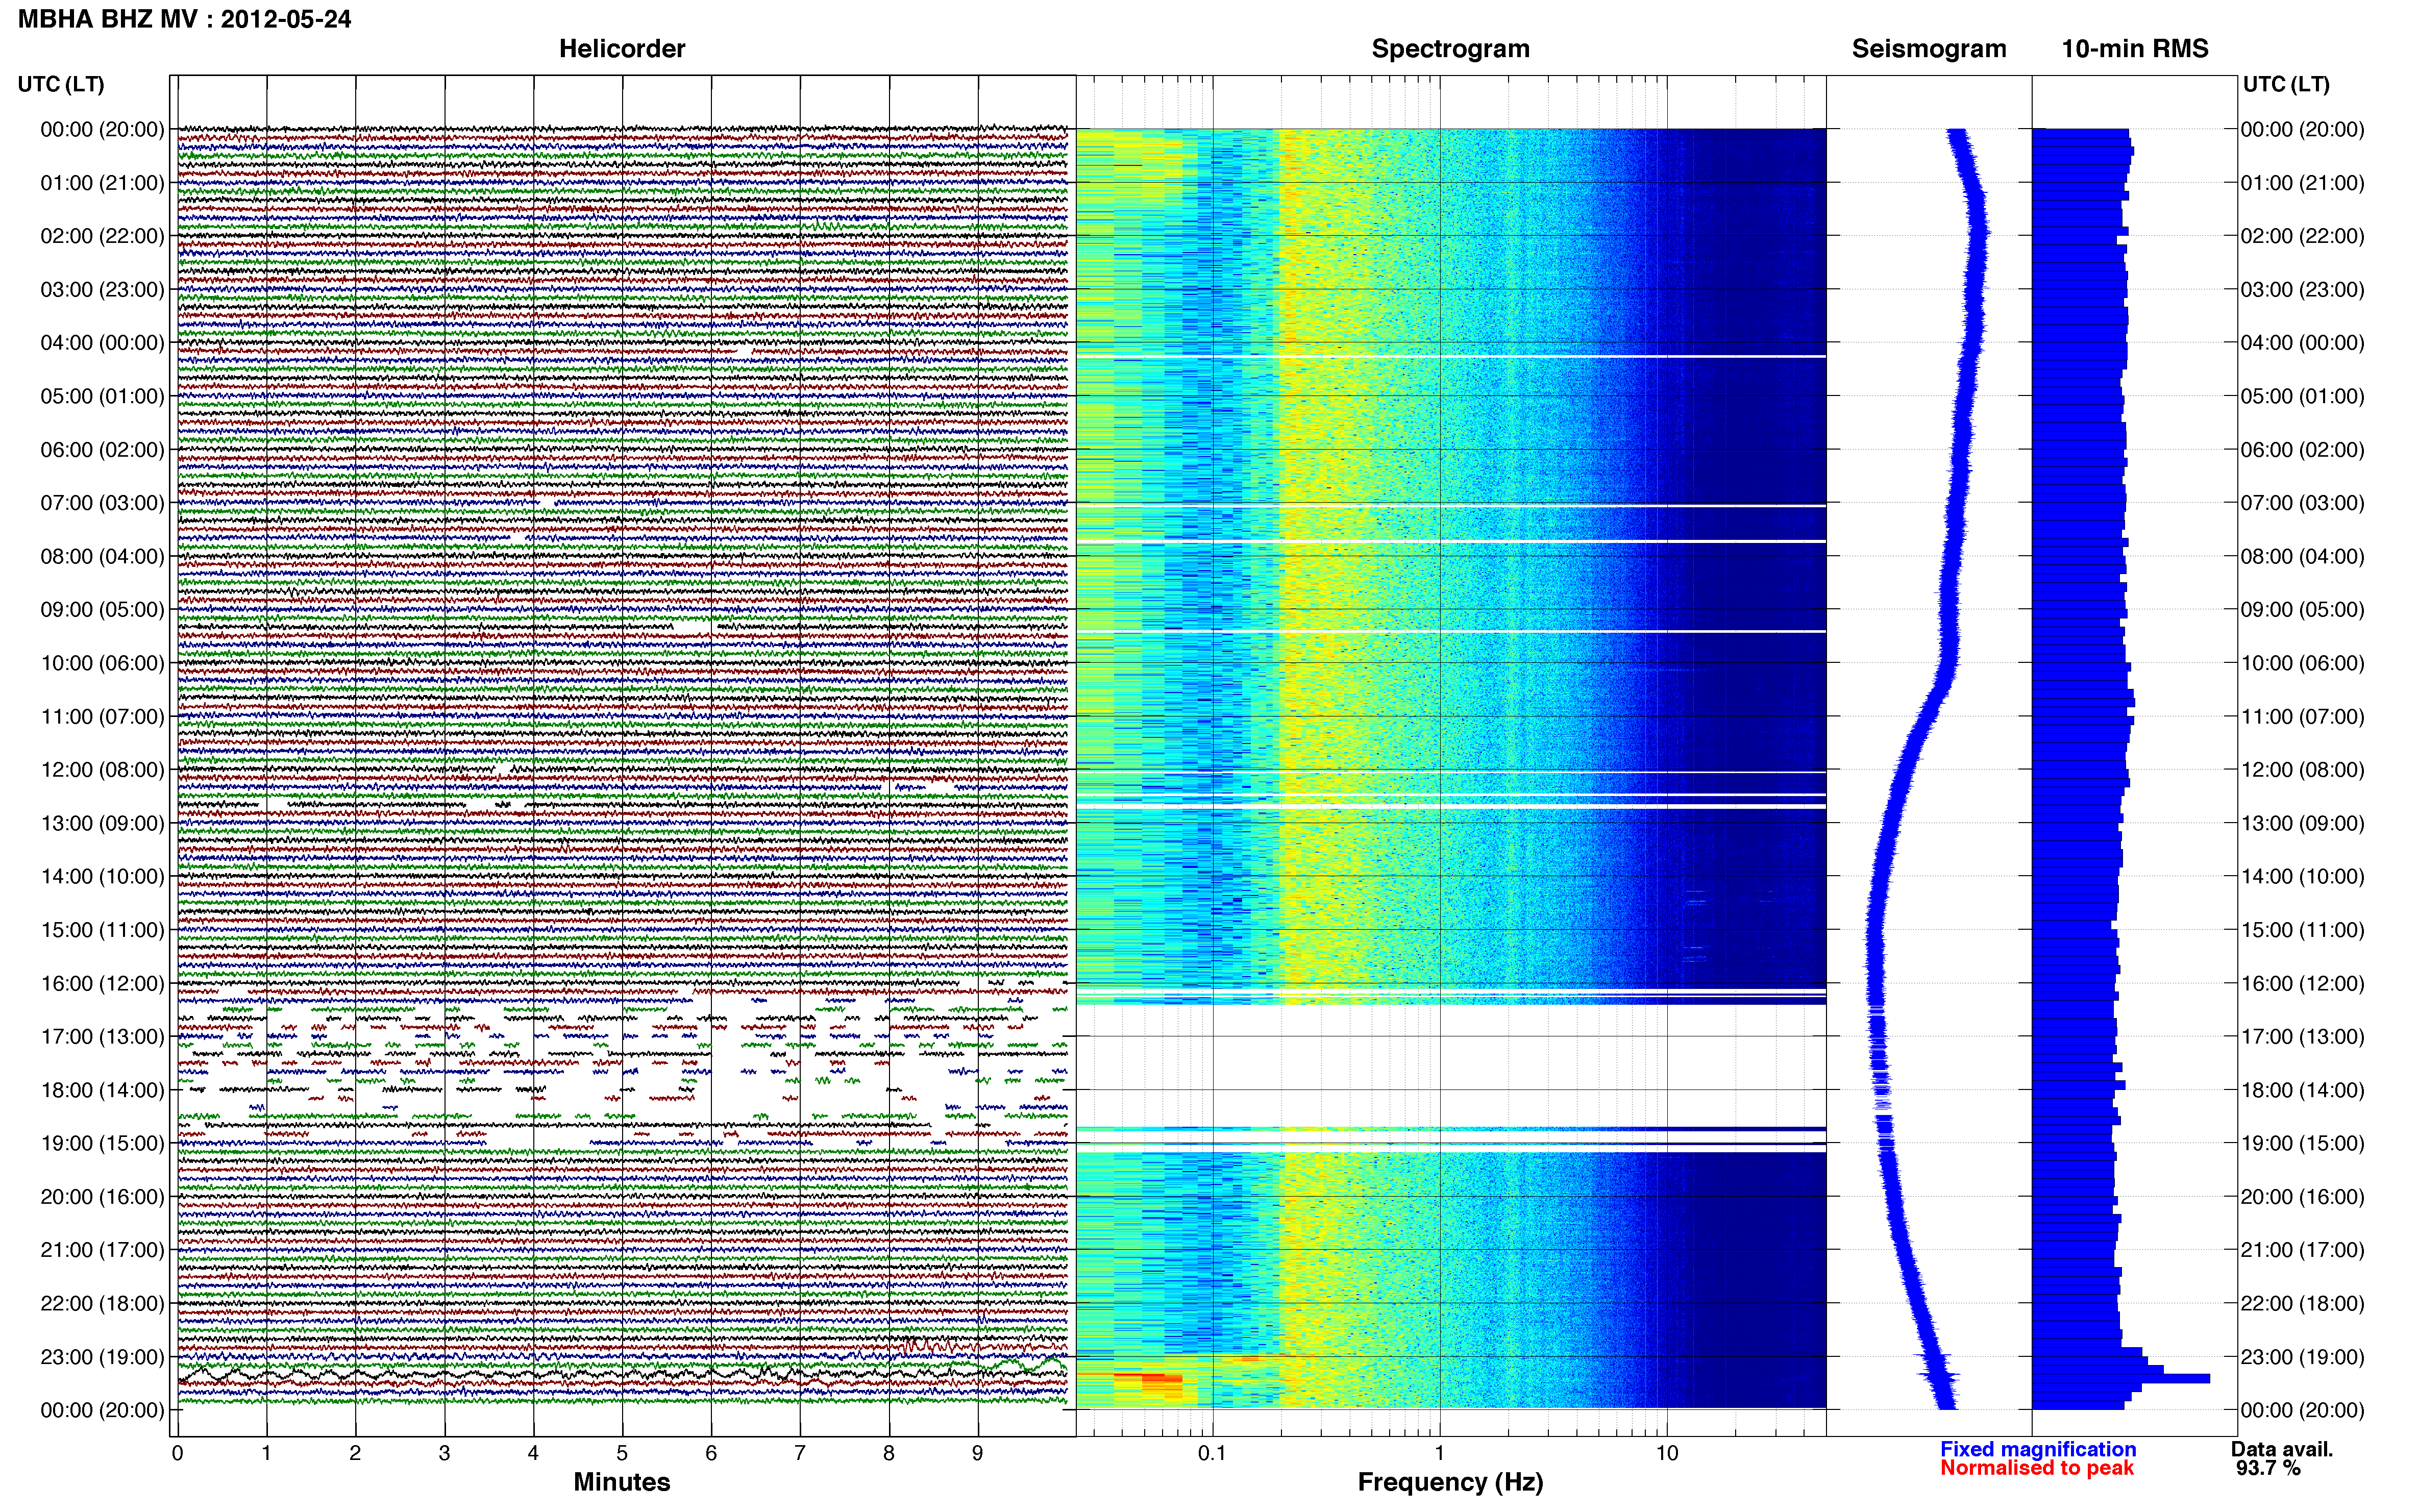Viewport: 2419px width, 1512px height.
Task: Click the "17:00 (13:00)" label on the Helicorder axis
Action: click(x=102, y=1037)
